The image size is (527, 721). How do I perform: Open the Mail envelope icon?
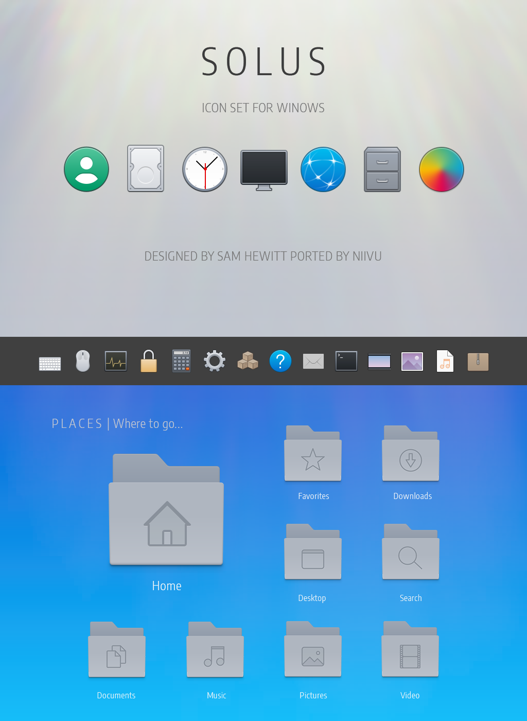313,361
